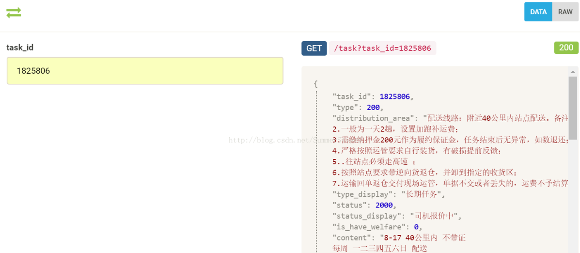580x253 pixels.
Task: Click the "status": 2000 JSON line
Action: pos(364,205)
